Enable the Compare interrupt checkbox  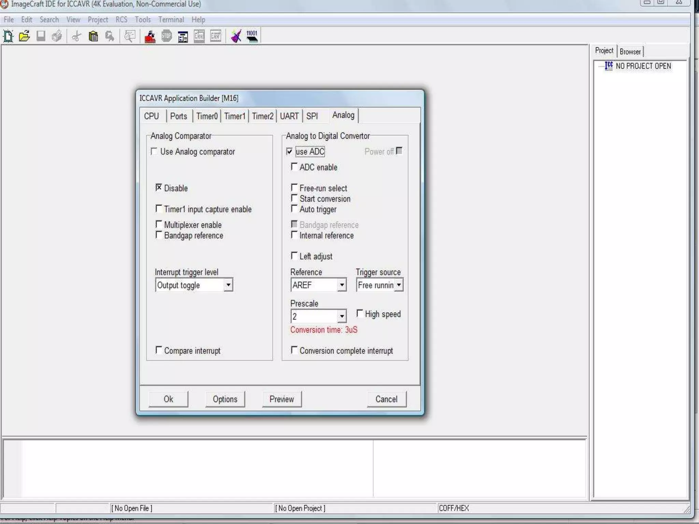tap(158, 350)
